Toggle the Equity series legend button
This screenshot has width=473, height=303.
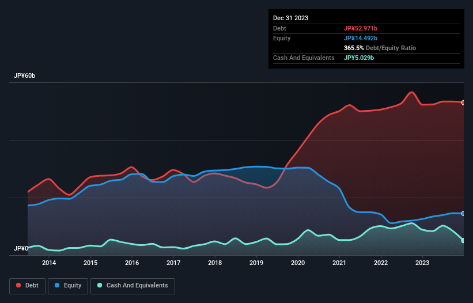click(x=68, y=286)
